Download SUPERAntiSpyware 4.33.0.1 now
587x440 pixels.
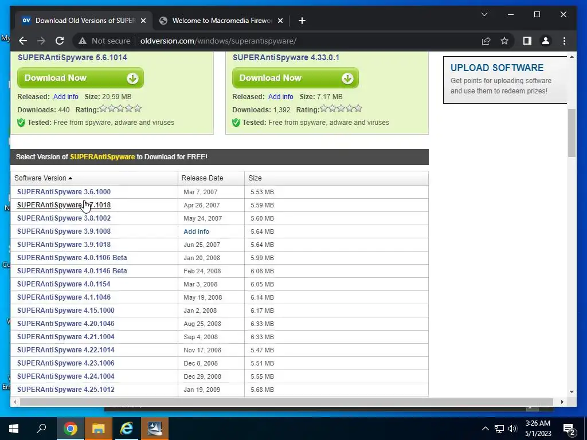pyautogui.click(x=295, y=78)
